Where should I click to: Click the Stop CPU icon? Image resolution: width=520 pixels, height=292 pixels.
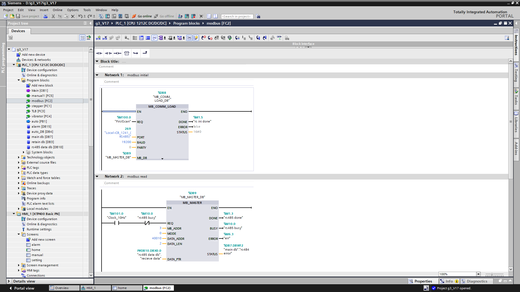pyautogui.click(x=193, y=16)
